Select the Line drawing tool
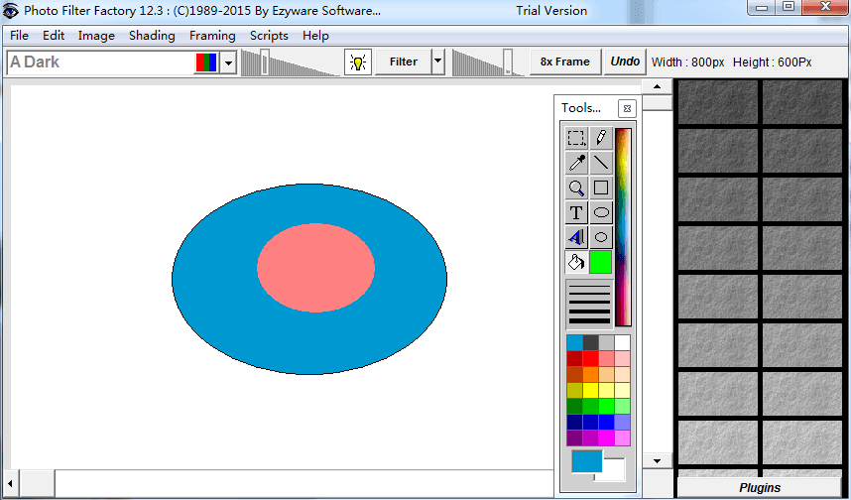This screenshot has height=500, width=851. coord(601,163)
